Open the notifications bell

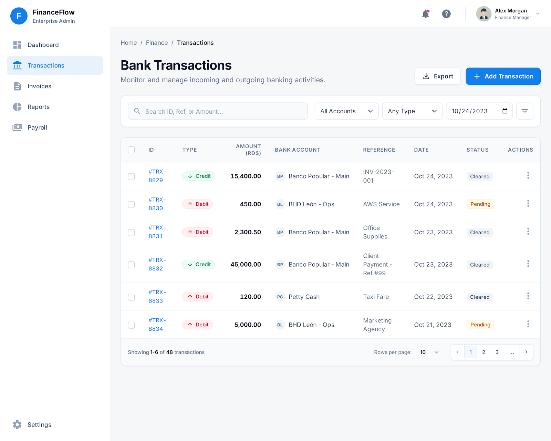tap(426, 14)
